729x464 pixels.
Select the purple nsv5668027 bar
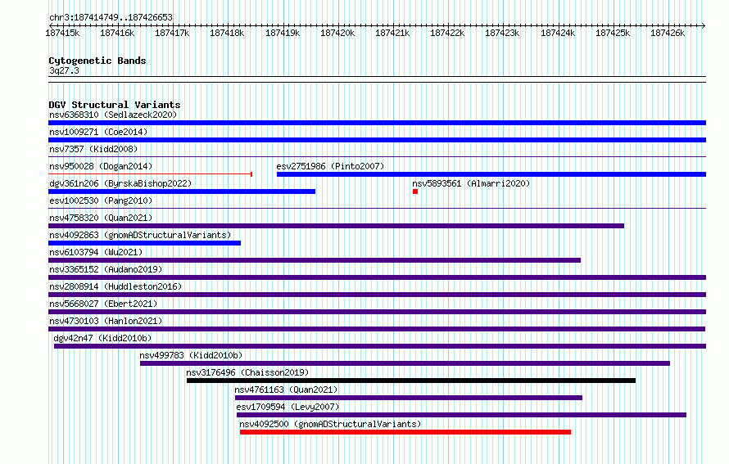pos(377,312)
